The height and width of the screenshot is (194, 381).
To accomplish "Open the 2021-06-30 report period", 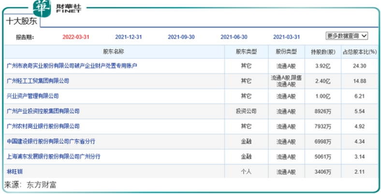I will coord(234,37).
